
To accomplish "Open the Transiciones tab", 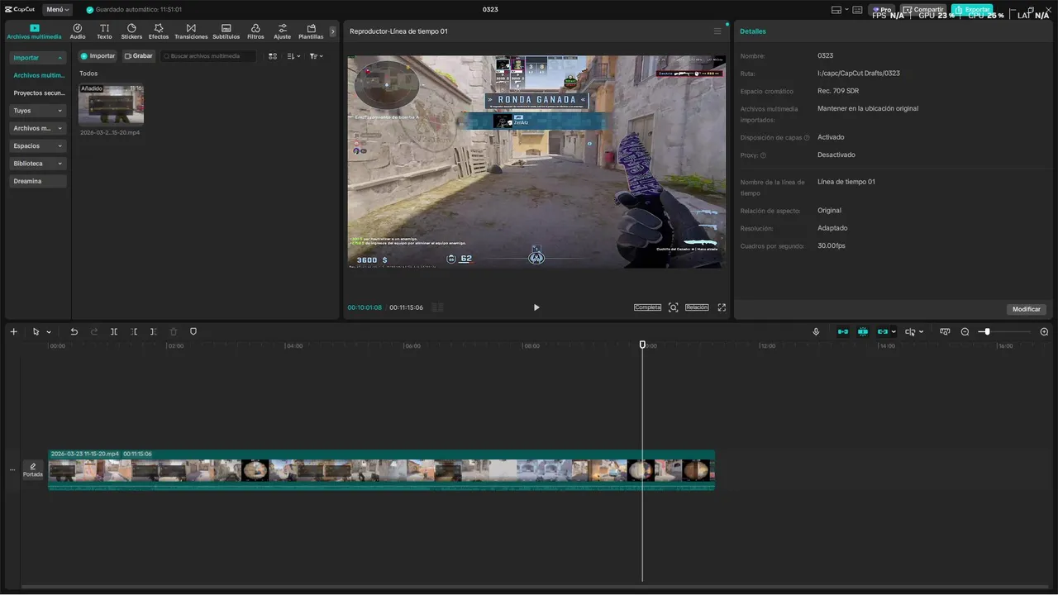I will click(x=191, y=31).
